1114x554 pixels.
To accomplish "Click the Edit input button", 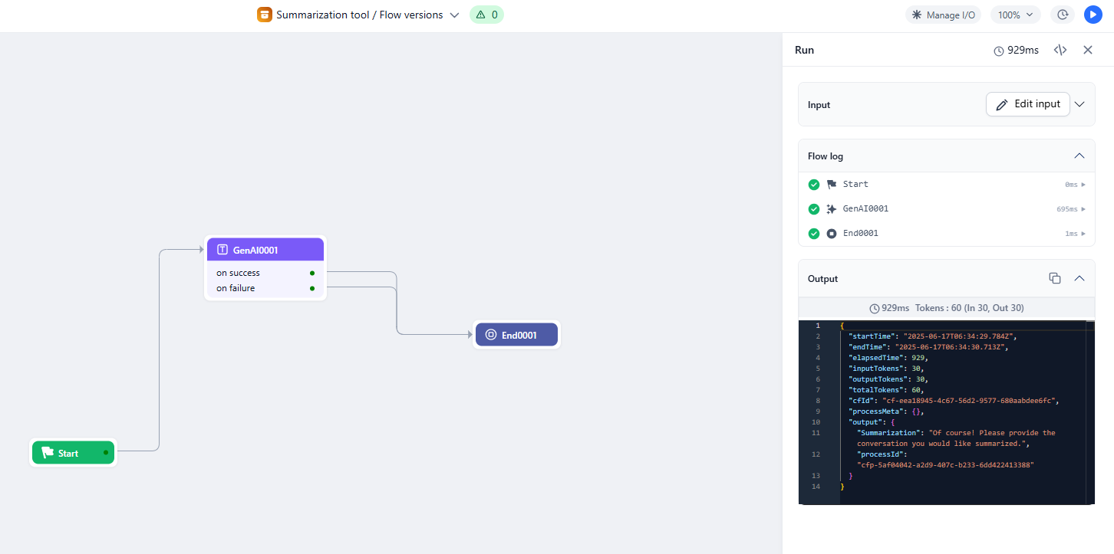I will pyautogui.click(x=1028, y=104).
